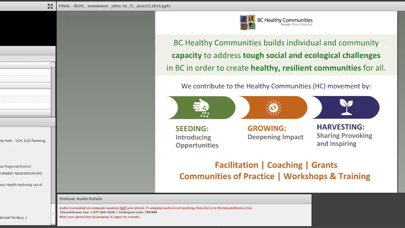Click 'Facilitation | Coaching | Grants' text

[276, 165]
